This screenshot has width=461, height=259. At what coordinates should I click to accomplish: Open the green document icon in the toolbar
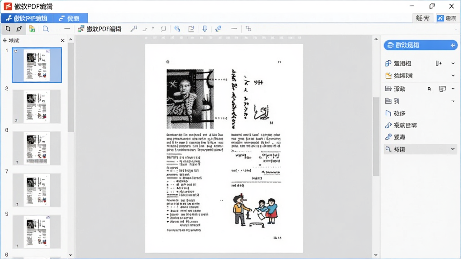(x=32, y=29)
